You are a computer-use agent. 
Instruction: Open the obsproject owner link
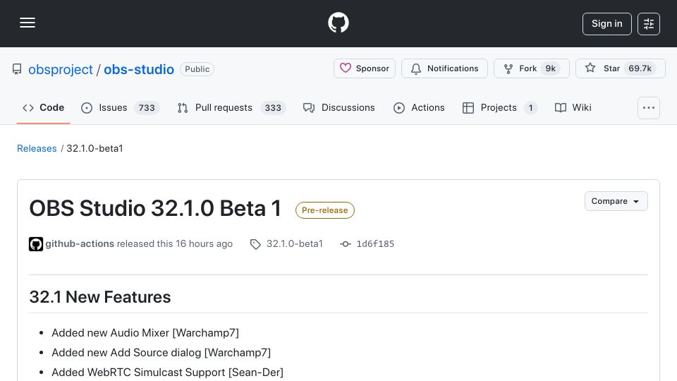coord(61,69)
